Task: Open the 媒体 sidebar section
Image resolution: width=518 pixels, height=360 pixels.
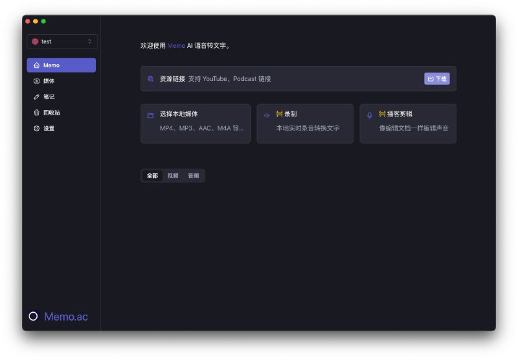Action: (x=62, y=81)
